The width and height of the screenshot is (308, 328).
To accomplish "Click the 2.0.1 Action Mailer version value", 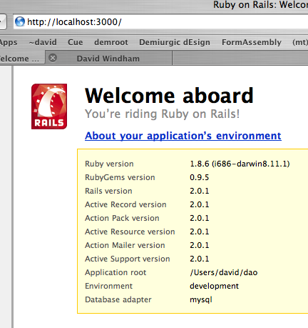I will pos(200,245).
